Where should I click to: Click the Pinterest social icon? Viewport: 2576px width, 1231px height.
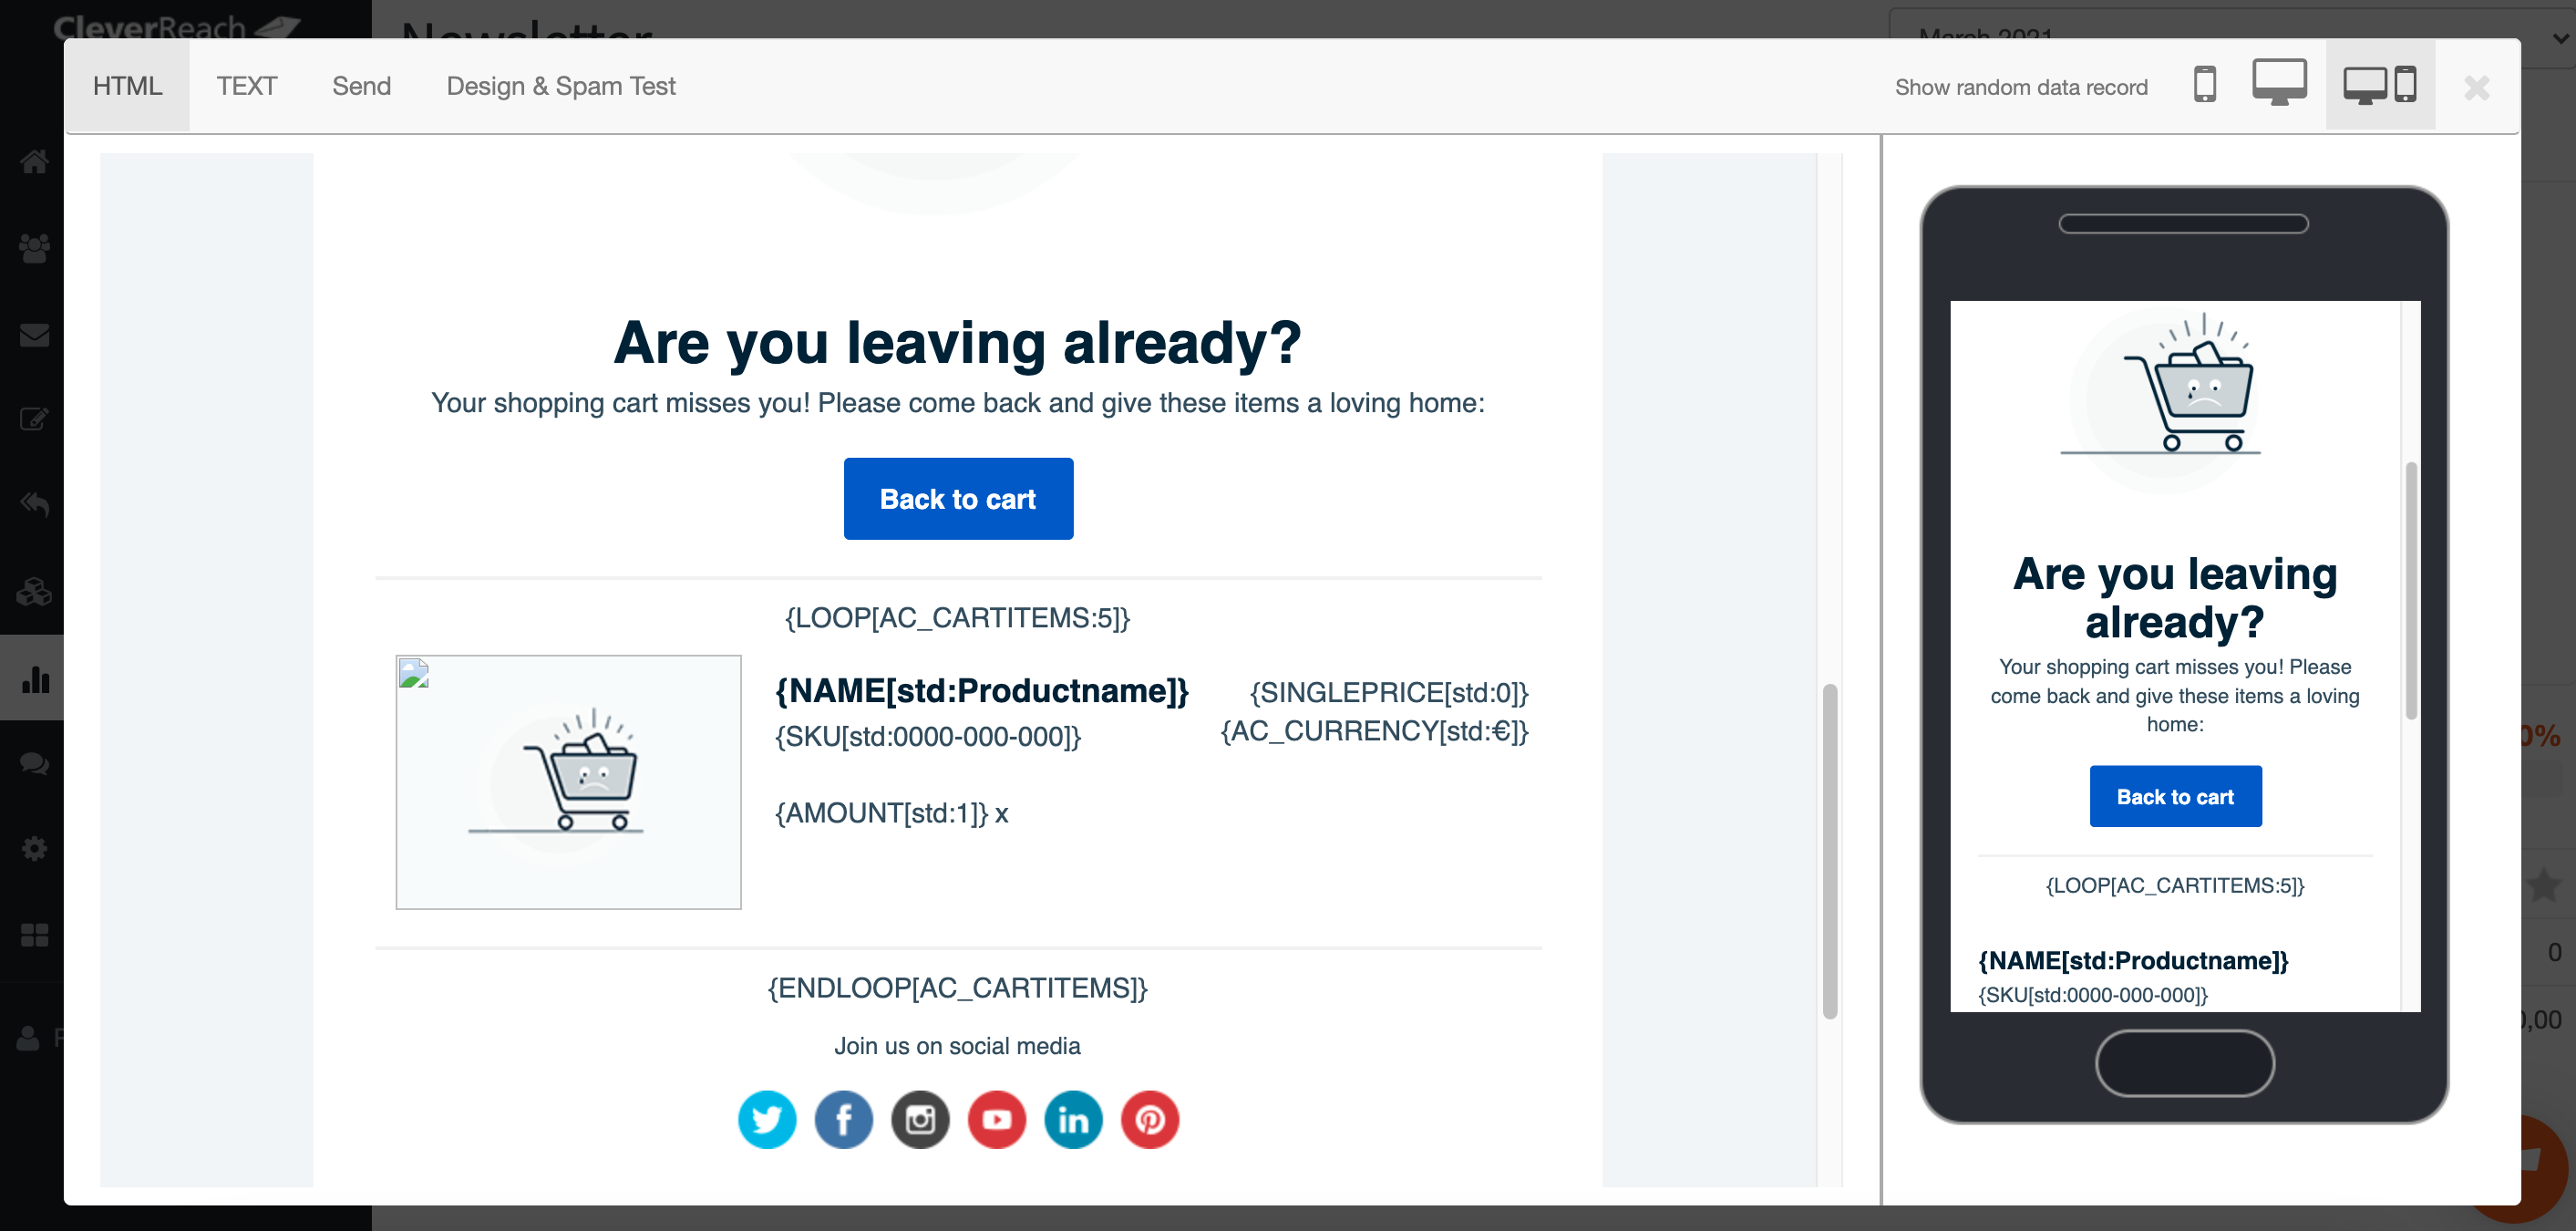click(1150, 1119)
